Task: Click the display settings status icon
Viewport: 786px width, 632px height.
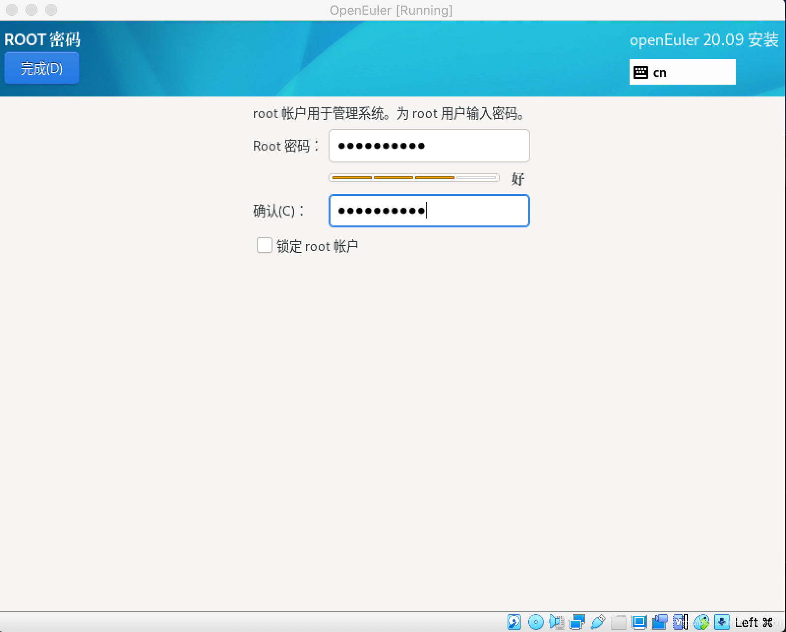Action: (639, 622)
